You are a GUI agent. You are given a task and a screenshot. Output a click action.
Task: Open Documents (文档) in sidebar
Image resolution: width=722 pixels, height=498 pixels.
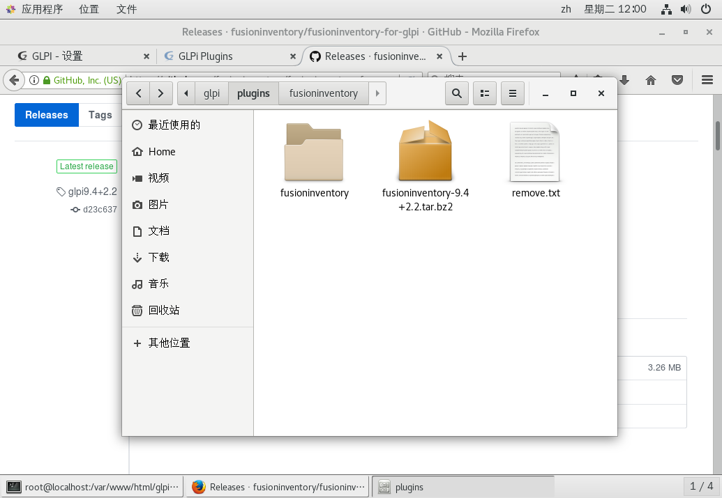tap(188, 231)
